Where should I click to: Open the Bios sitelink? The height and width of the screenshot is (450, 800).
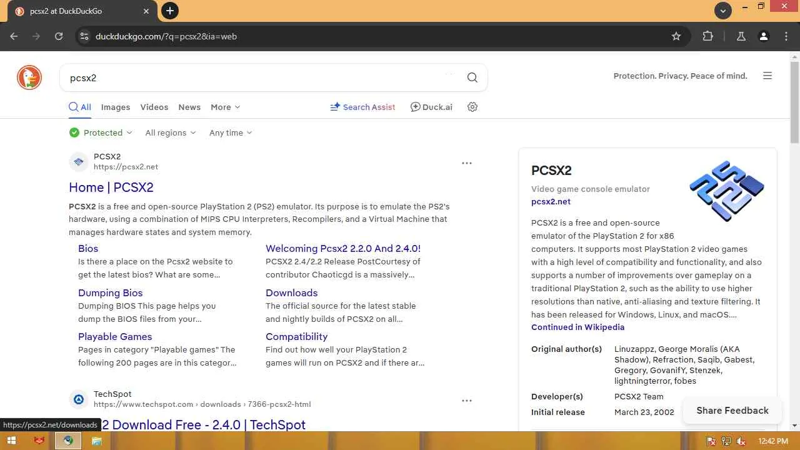tap(88, 248)
